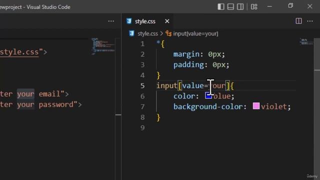
Task: Click the 'style.css' link in the HTML editor
Action: pyautogui.click(x=19, y=52)
